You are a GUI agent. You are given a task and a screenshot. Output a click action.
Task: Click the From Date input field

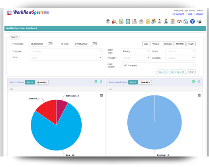click(x=39, y=44)
